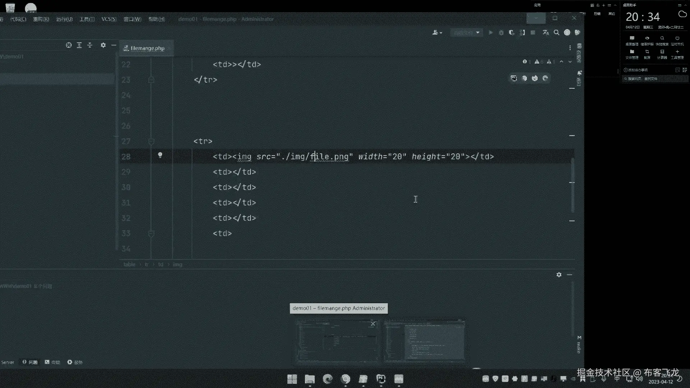The width and height of the screenshot is (690, 388).
Task: Click Select Opened File target icon
Action: [69, 45]
